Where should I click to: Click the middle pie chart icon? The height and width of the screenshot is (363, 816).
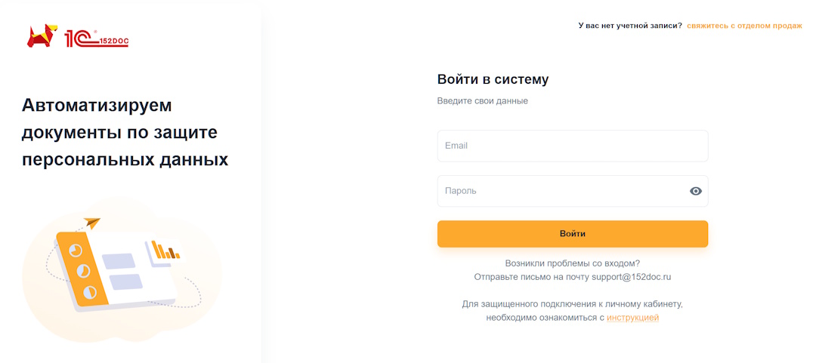pos(83,270)
